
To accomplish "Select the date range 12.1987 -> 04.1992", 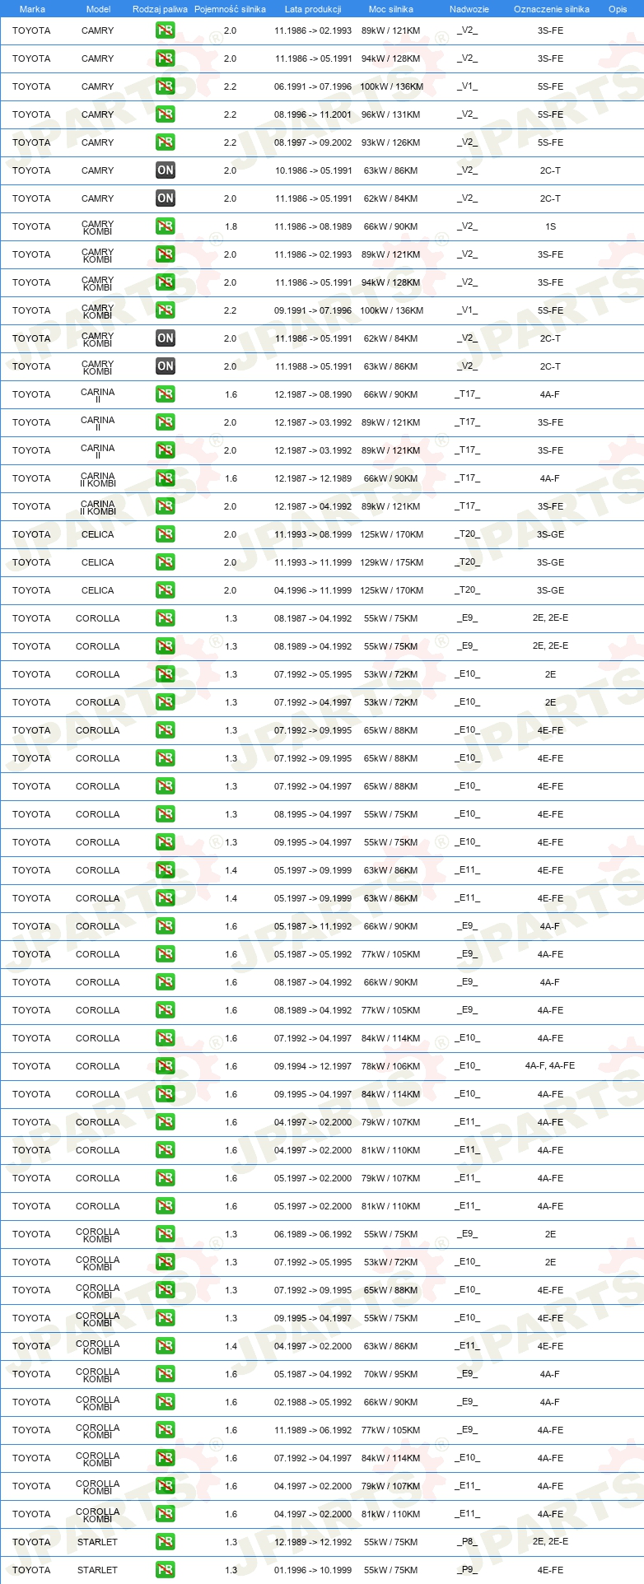I will pyautogui.click(x=313, y=506).
